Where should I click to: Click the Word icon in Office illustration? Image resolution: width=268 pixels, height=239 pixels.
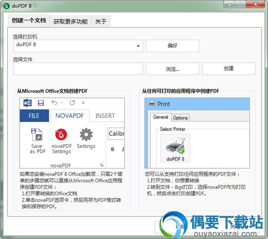pos(27,103)
